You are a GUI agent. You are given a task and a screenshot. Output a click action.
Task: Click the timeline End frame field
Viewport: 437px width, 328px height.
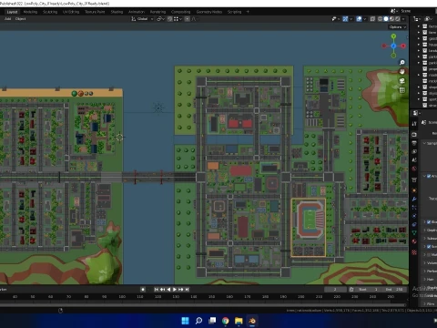(394, 290)
